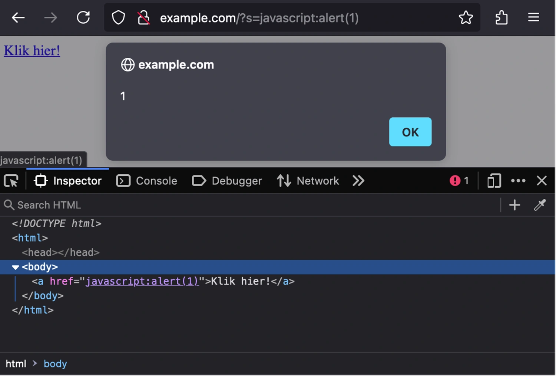Screen dimensions: 556x376
Task: Toggle responsive design mode
Action: click(494, 181)
